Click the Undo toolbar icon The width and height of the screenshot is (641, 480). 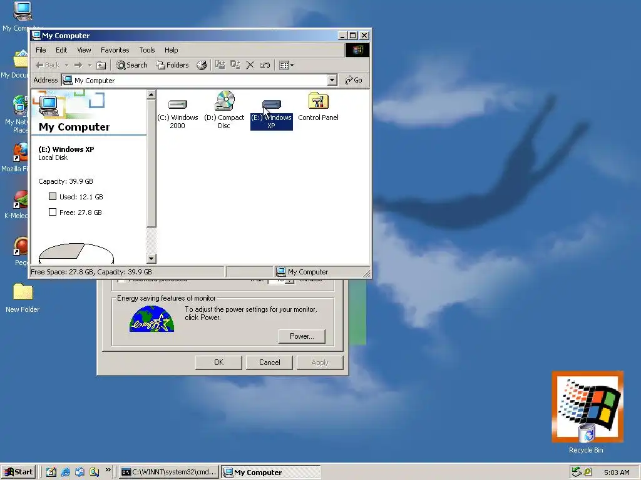click(x=265, y=65)
